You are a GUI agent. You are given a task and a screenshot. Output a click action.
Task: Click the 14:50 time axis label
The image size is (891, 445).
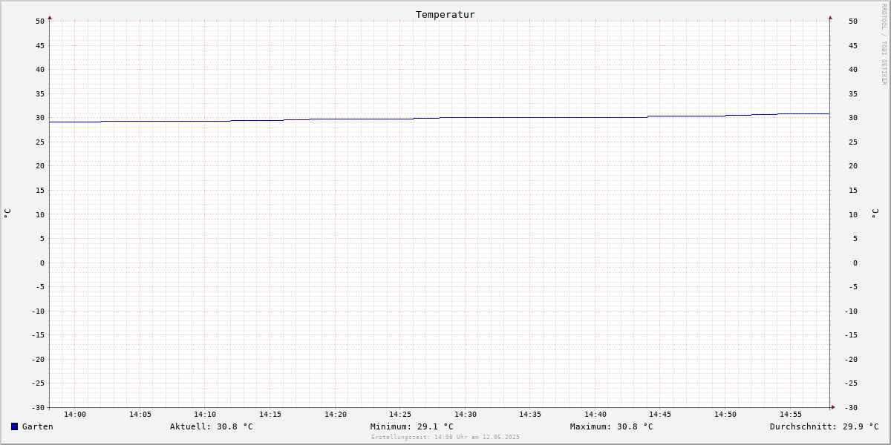725,415
